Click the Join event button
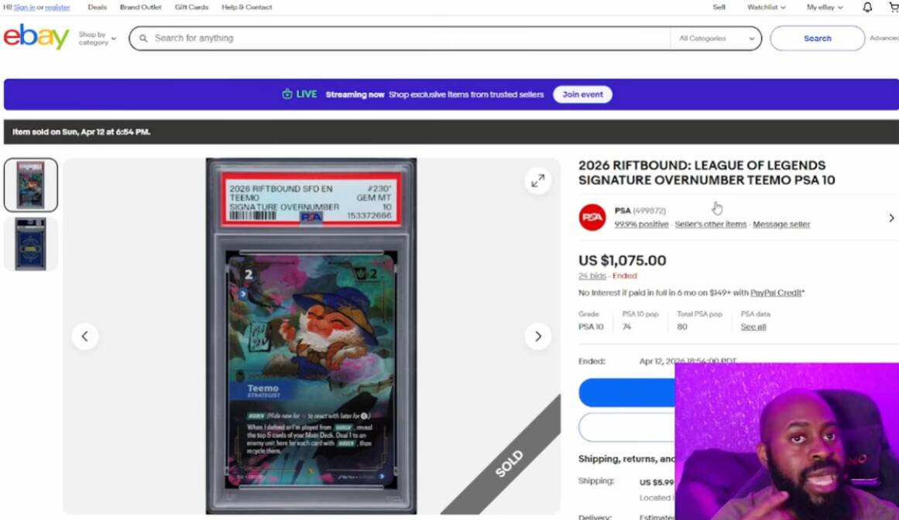 pos(582,94)
